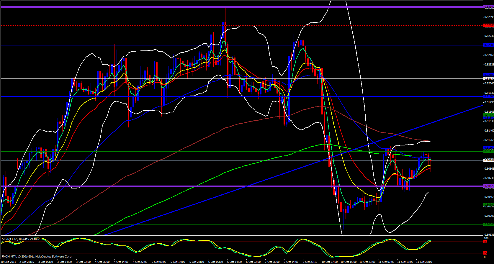Click the blue 0.92600 price label
This screenshot has width=494, height=264.
point(488,45)
